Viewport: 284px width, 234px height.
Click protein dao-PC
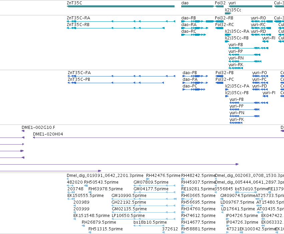click(194, 90)
